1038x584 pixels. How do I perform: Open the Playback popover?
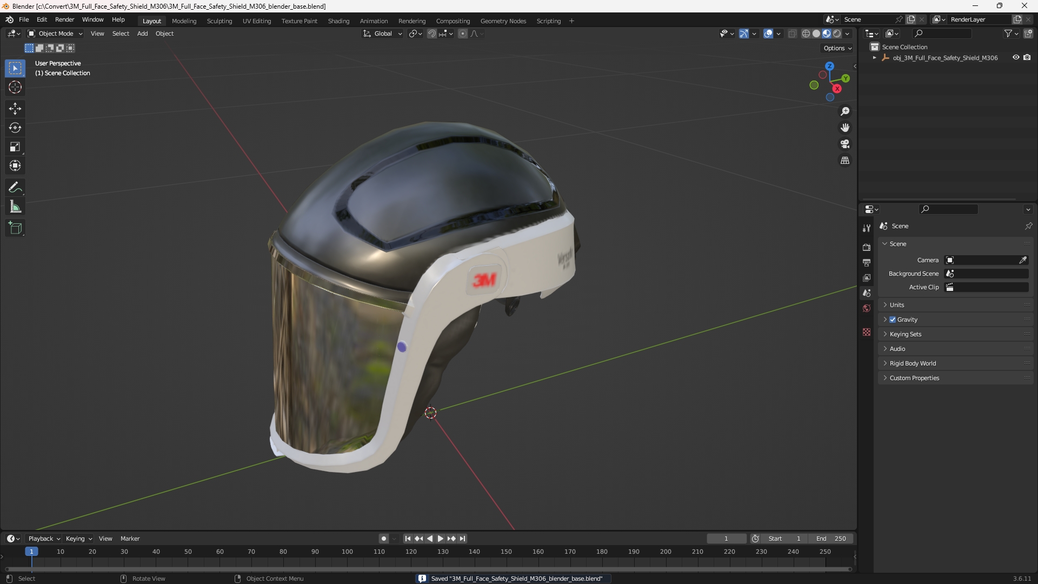click(x=44, y=539)
